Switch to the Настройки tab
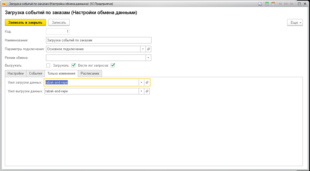This screenshot has width=310, height=171. 16,73
